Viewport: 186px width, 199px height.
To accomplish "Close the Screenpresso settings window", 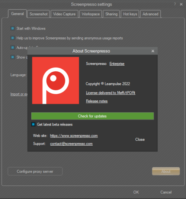I will click(x=181, y=4).
